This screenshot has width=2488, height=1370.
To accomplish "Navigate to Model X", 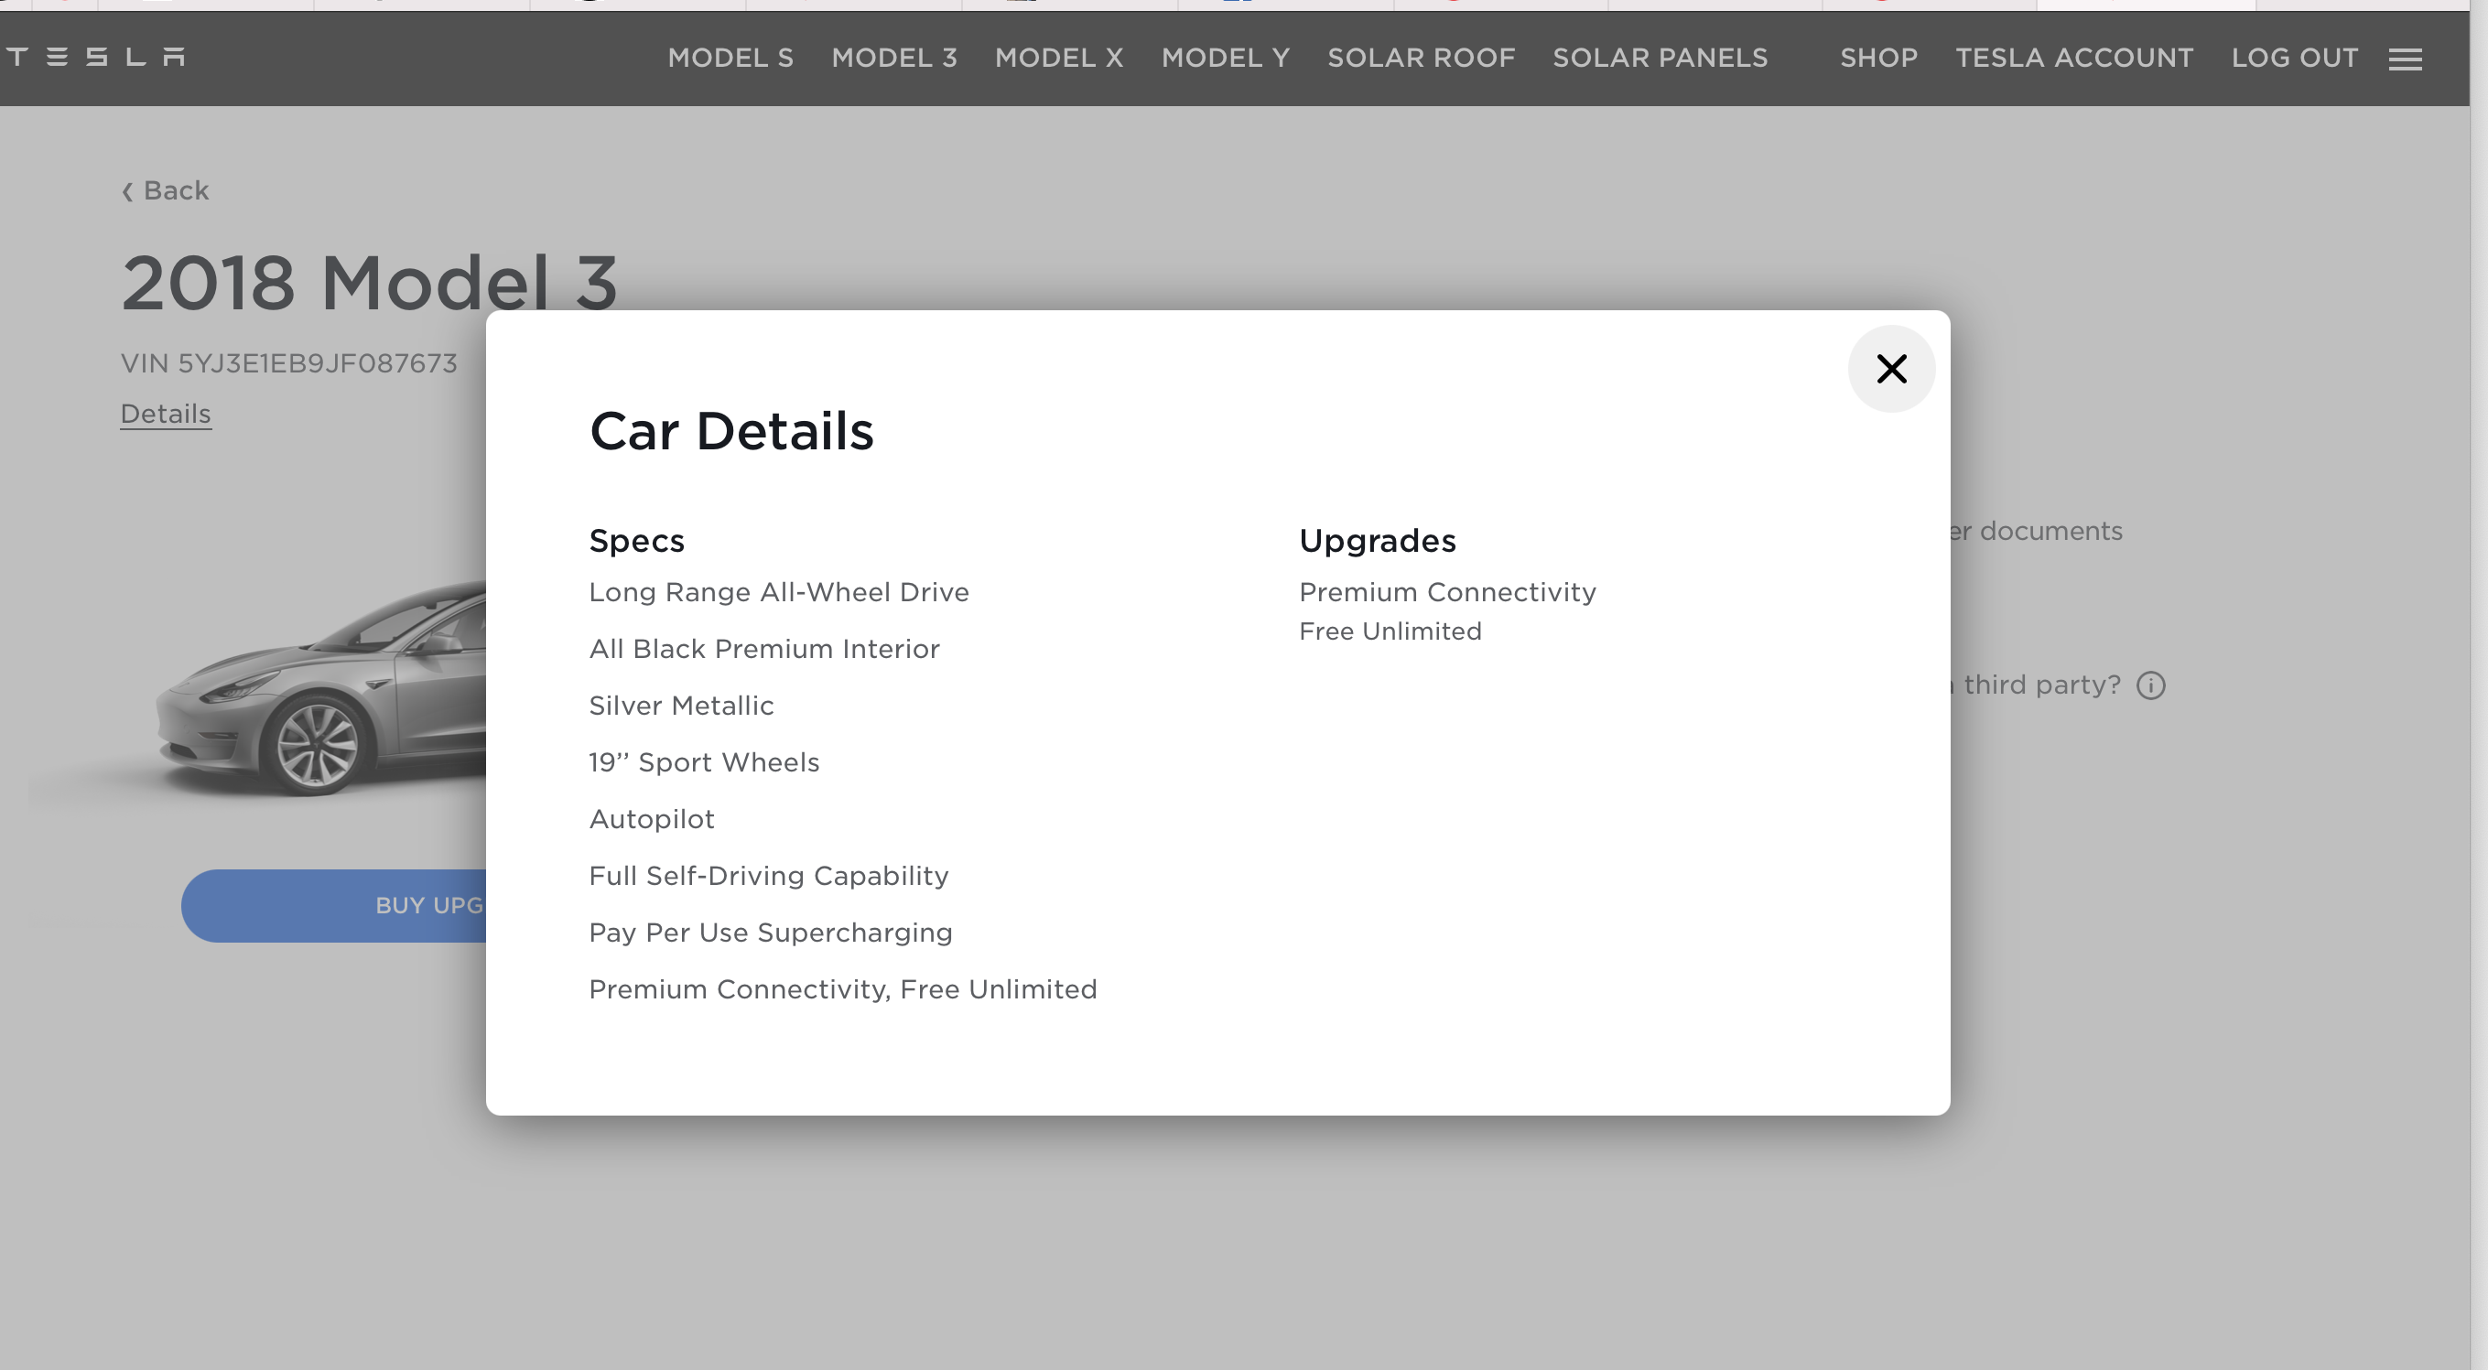I will tap(1058, 58).
